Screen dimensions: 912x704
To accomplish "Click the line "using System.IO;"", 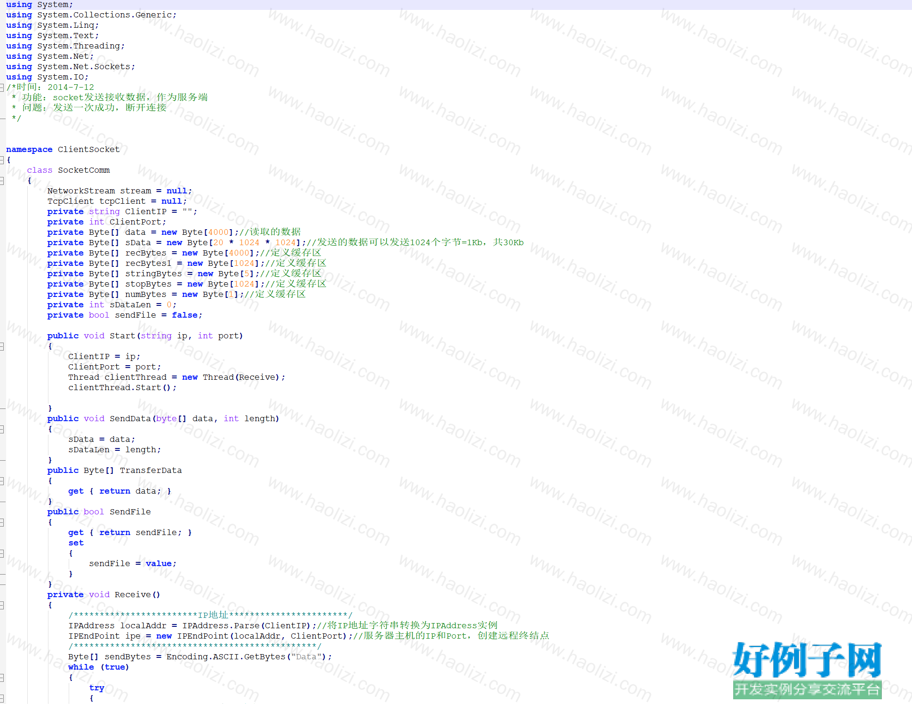I will tap(47, 77).
